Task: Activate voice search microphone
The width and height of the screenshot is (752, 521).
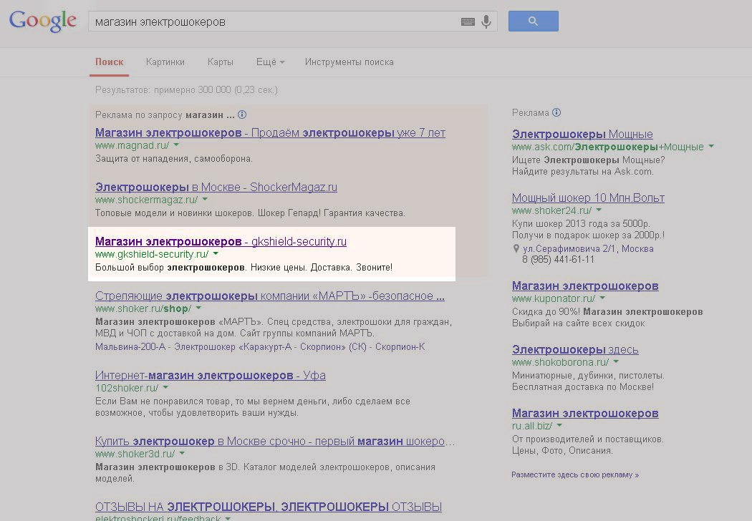Action: coord(486,21)
